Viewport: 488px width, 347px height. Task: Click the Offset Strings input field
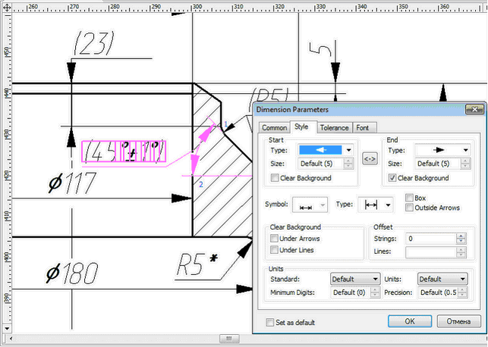(x=430, y=239)
